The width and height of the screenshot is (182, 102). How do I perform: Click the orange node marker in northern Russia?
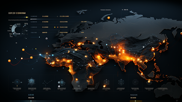109,18
